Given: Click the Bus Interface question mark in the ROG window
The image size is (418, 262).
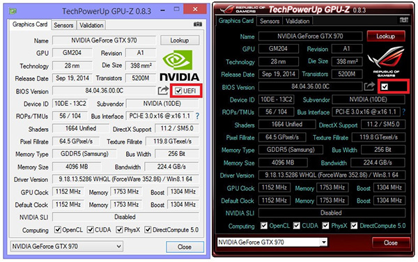Looking at the screenshot, I should tap(403, 112).
